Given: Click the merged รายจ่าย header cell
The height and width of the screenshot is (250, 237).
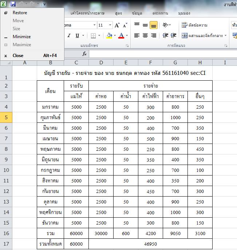Looking at the screenshot, I should (x=150, y=86).
